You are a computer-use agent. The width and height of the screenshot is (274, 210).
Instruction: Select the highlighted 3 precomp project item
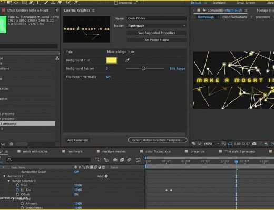coord(27,124)
